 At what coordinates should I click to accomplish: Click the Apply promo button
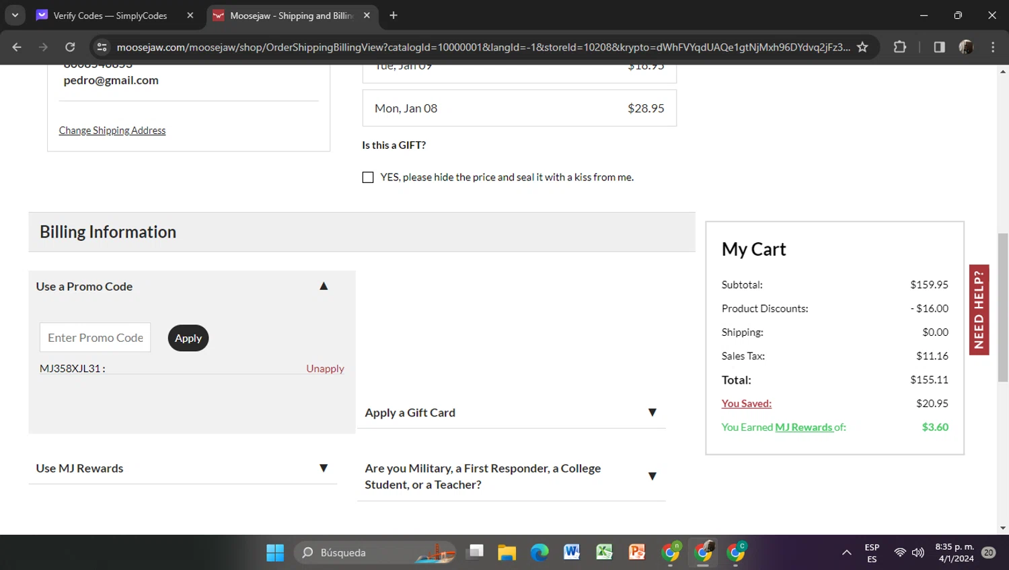[188, 338]
